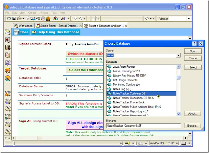Click the dialog's question mark help icon

click(x=195, y=44)
